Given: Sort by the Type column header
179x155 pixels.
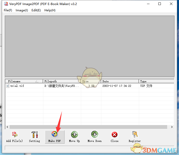Looking at the screenshot, I should [x=156, y=81].
